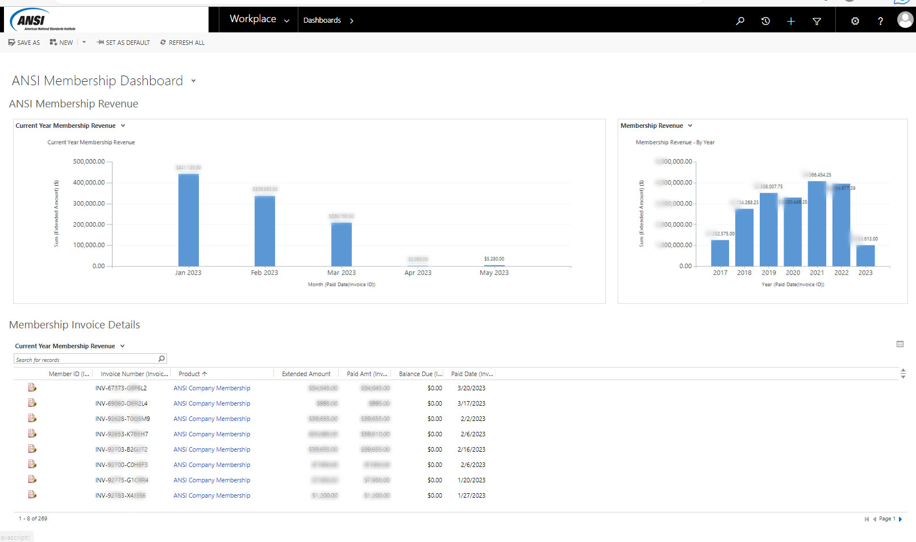Viewport: 916px width, 542px height.
Task: Open recently viewed history icon
Action: coord(765,21)
